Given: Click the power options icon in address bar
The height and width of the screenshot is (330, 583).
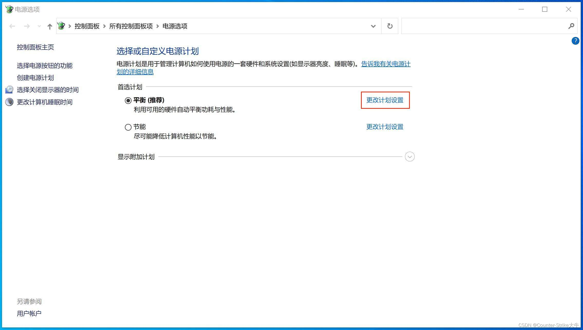Looking at the screenshot, I should (x=61, y=26).
